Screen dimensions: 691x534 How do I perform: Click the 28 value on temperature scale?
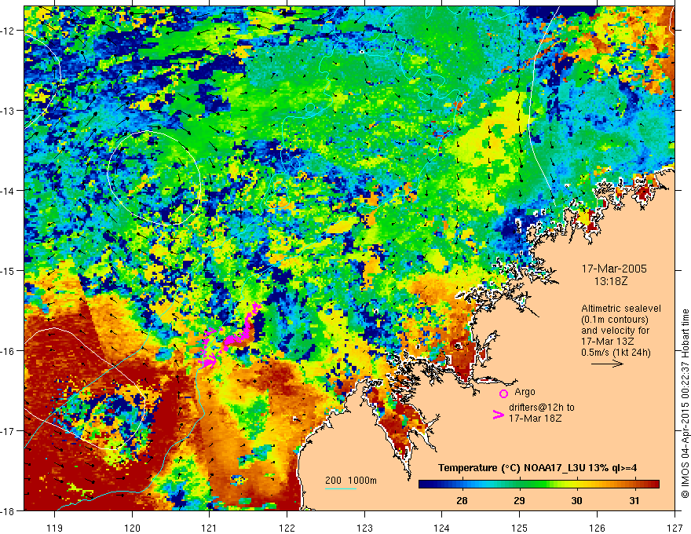coord(462,500)
